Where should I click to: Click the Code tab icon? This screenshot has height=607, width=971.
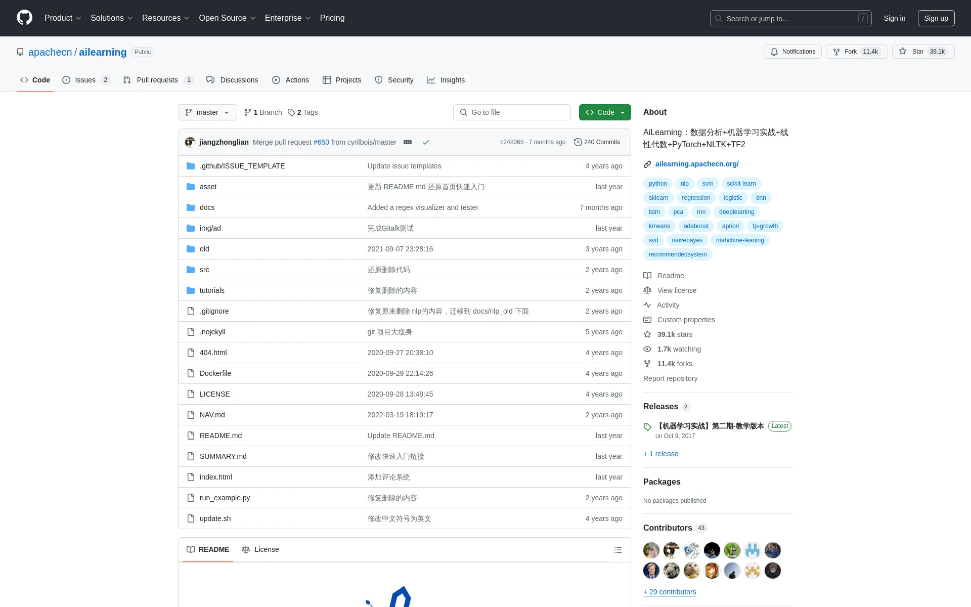pos(24,80)
